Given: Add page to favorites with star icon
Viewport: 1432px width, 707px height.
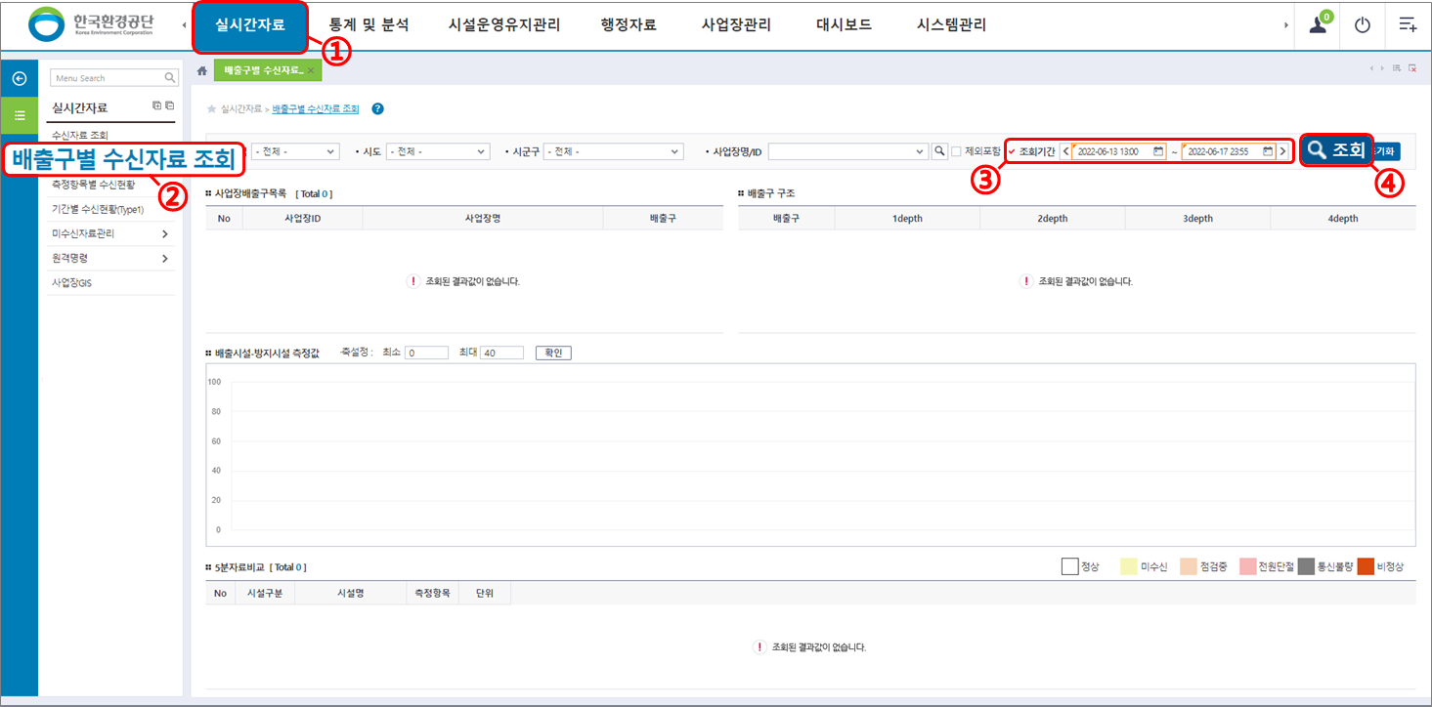Looking at the screenshot, I should tap(211, 109).
